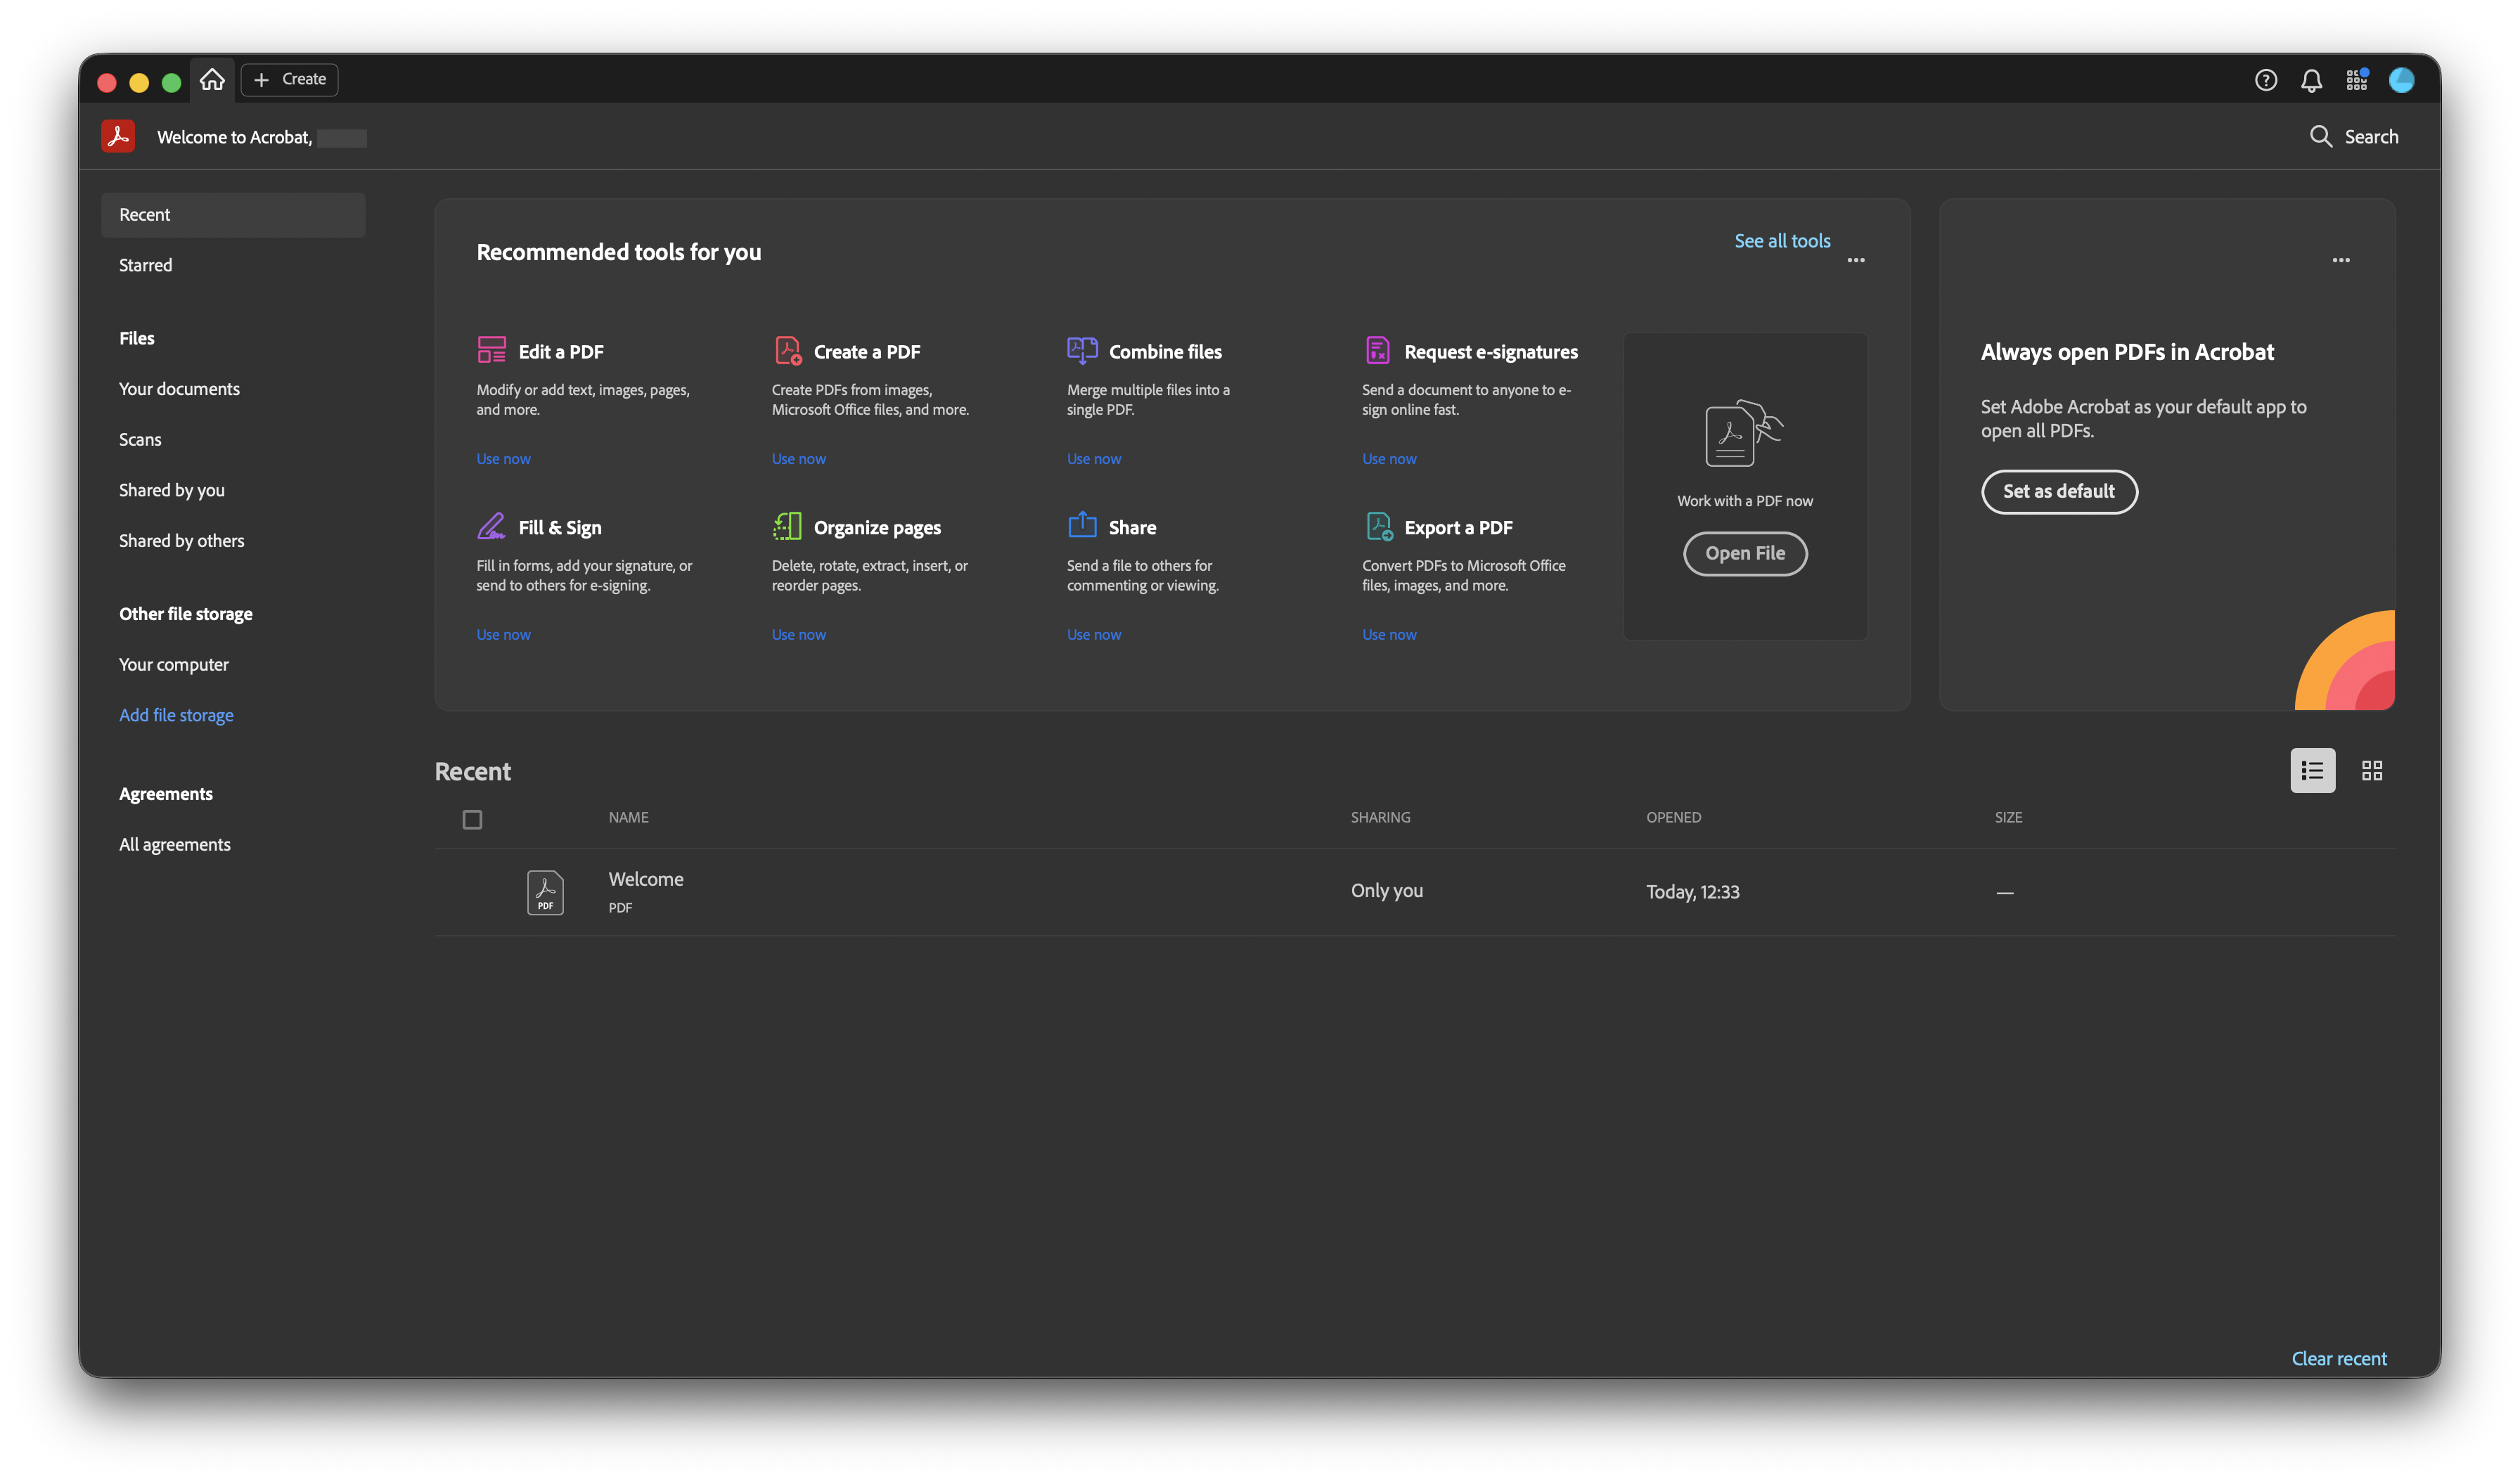Image resolution: width=2520 pixels, height=1482 pixels.
Task: Open the notifications bell
Action: click(2311, 80)
